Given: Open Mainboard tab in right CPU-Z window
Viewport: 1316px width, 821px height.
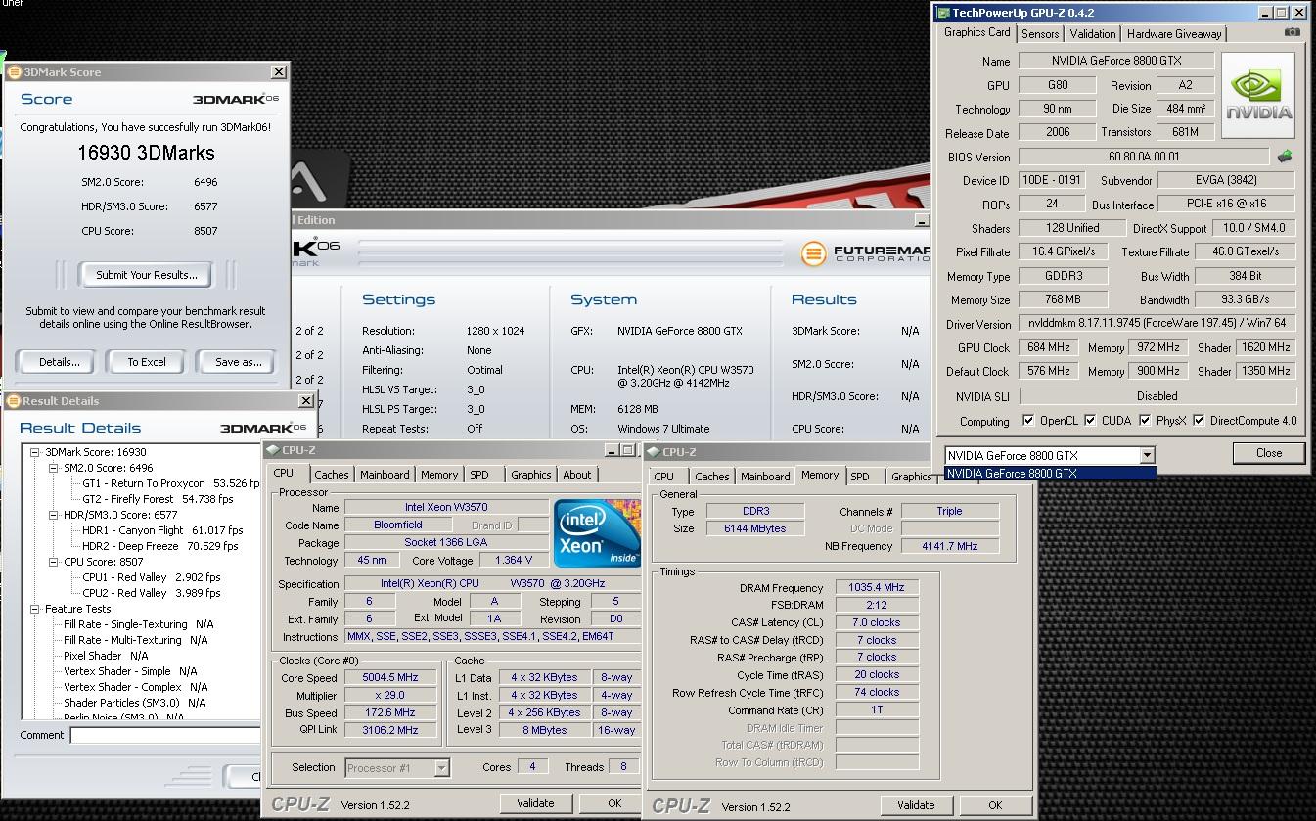Looking at the screenshot, I should pyautogui.click(x=765, y=477).
